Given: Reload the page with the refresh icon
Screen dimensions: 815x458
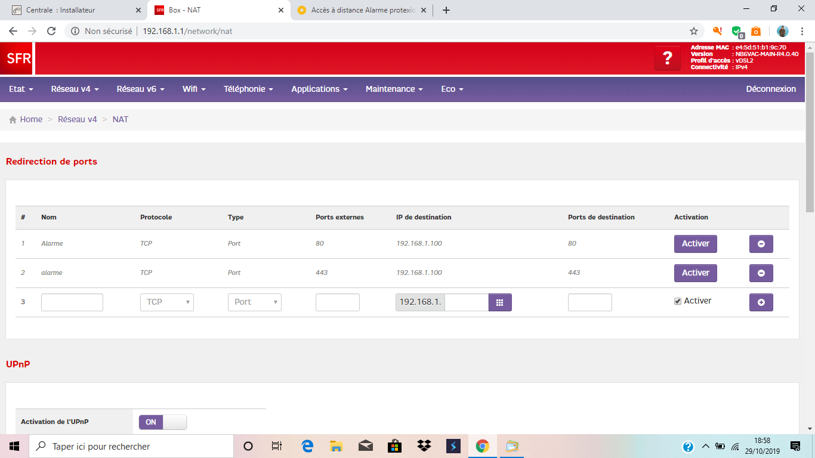Looking at the screenshot, I should pyautogui.click(x=51, y=31).
